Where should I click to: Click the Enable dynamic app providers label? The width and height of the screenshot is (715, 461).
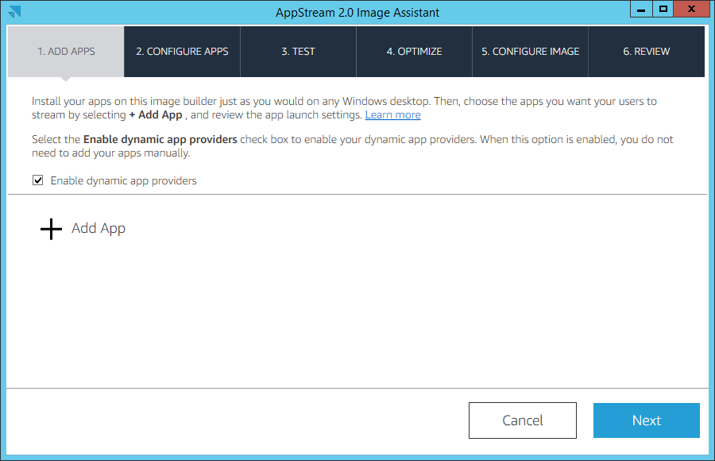tap(124, 180)
